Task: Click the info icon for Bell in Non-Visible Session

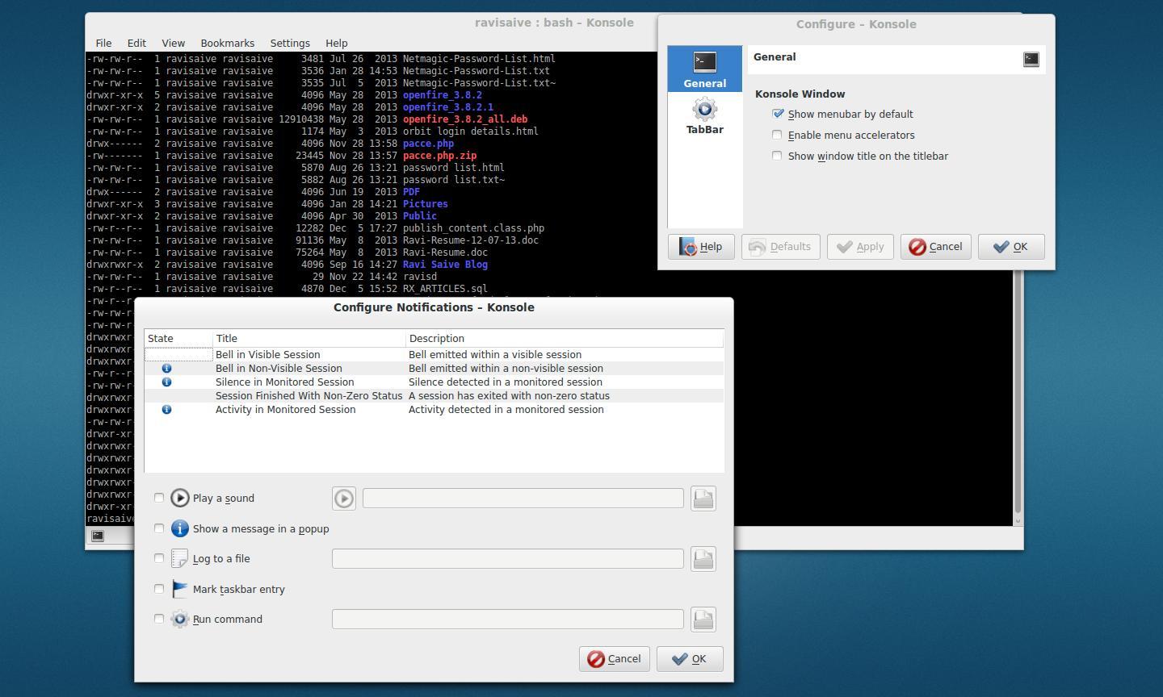Action: [166, 368]
